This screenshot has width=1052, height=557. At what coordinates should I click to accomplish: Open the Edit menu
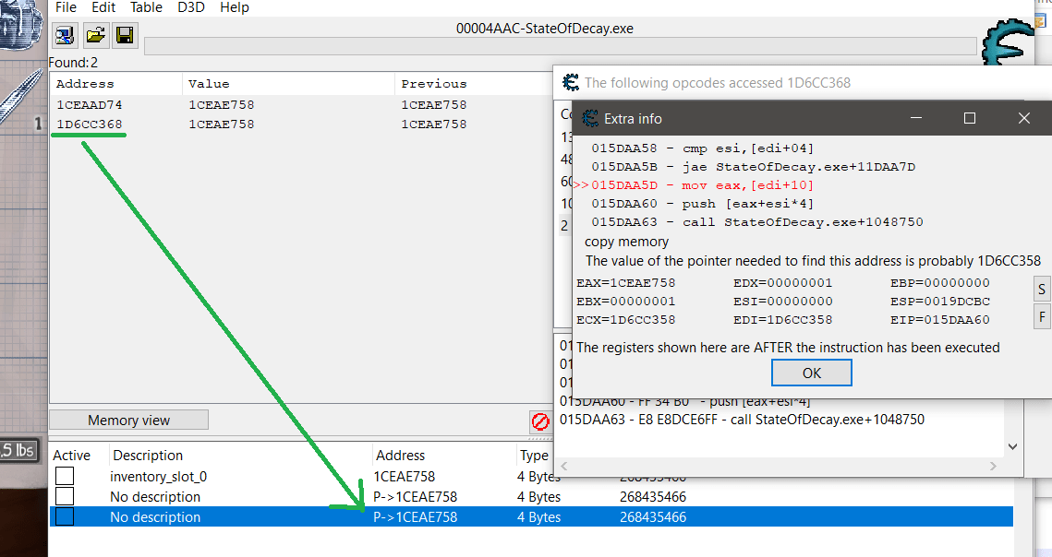[103, 7]
